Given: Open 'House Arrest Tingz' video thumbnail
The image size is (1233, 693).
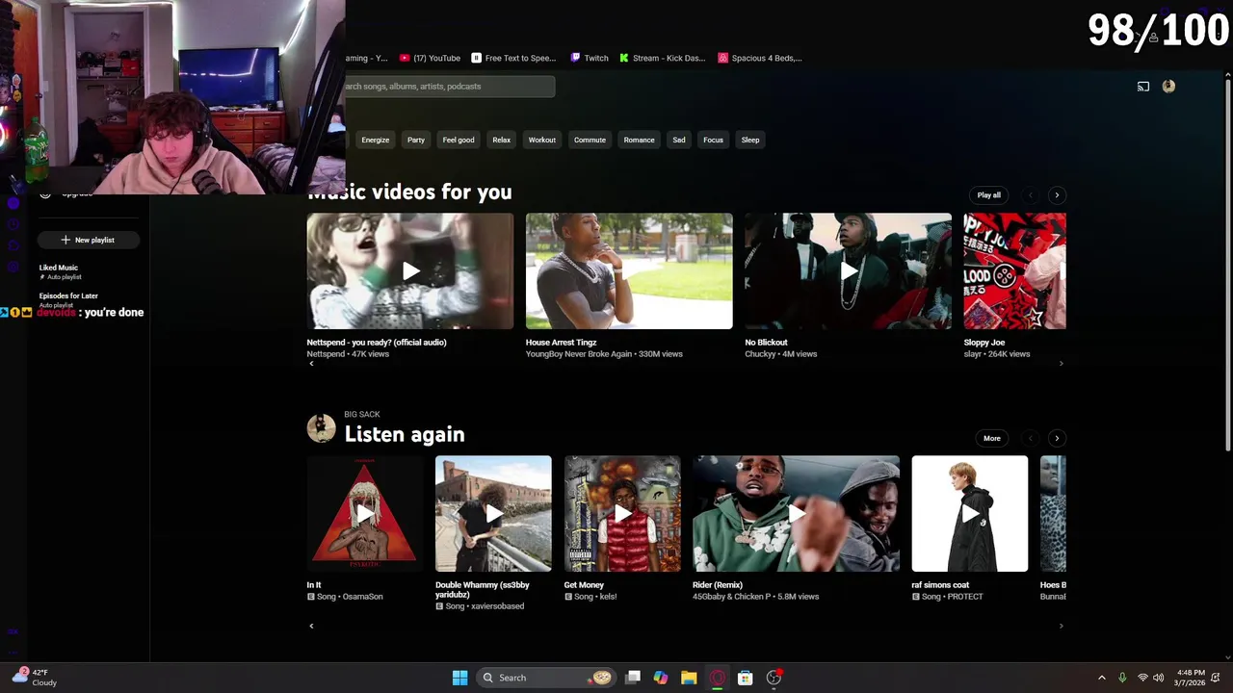Looking at the screenshot, I should point(629,271).
